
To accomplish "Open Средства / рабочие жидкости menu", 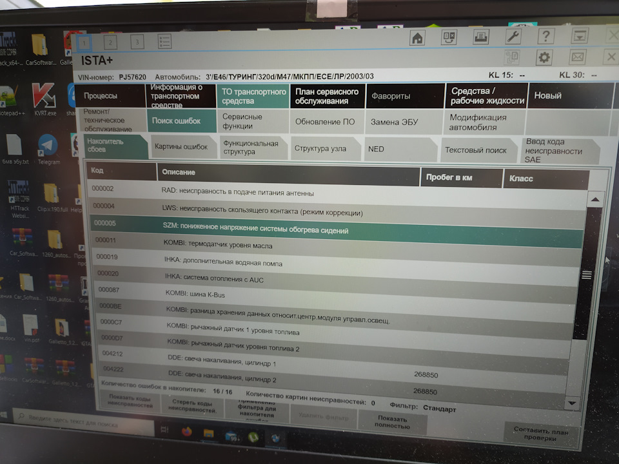I will 487,95.
